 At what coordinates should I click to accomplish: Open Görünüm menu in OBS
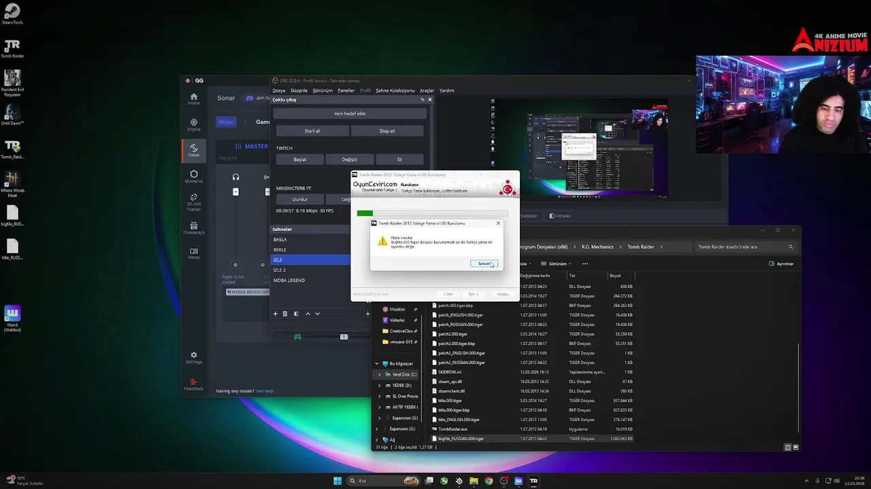pyautogui.click(x=323, y=90)
